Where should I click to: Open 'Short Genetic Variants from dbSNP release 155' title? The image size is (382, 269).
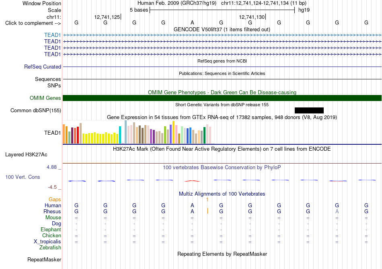(x=222, y=105)
